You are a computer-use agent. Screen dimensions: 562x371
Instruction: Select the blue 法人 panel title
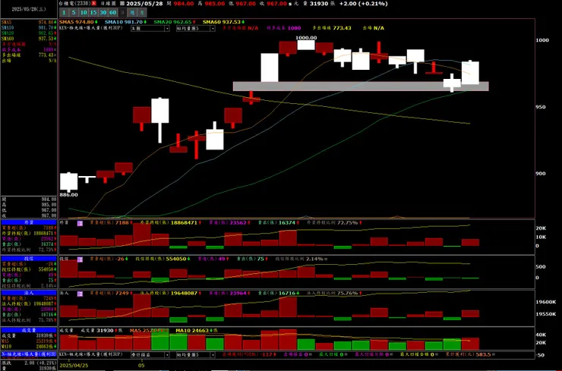click(29, 293)
